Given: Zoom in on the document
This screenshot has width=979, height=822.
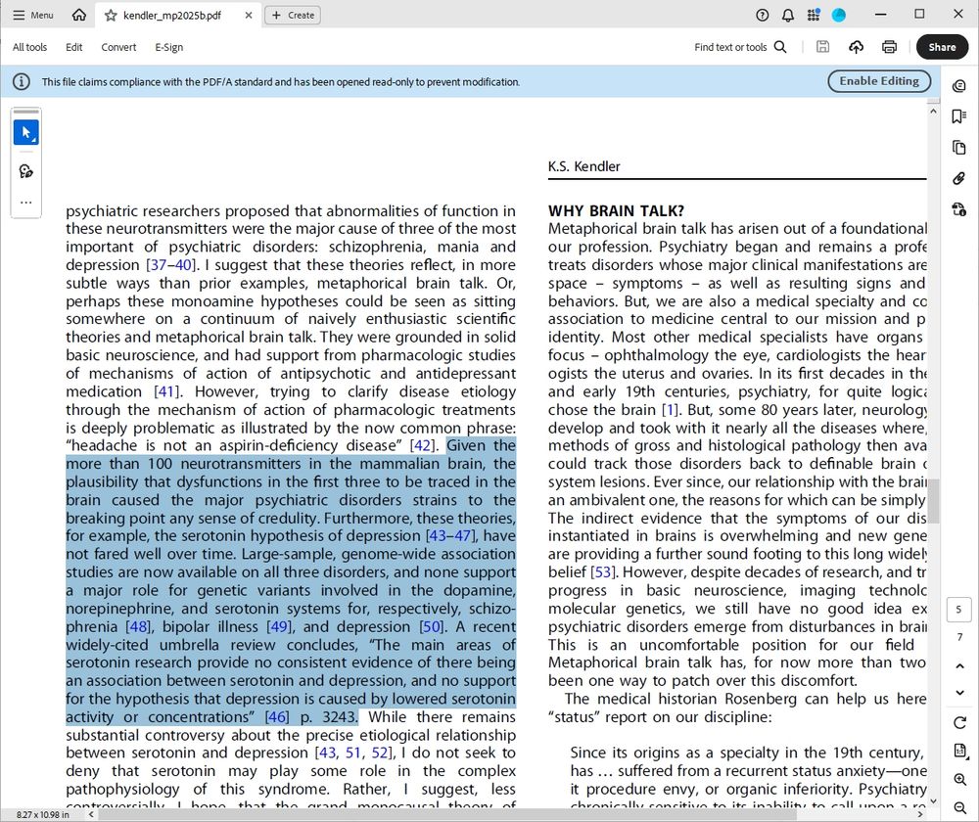Looking at the screenshot, I should [x=959, y=780].
